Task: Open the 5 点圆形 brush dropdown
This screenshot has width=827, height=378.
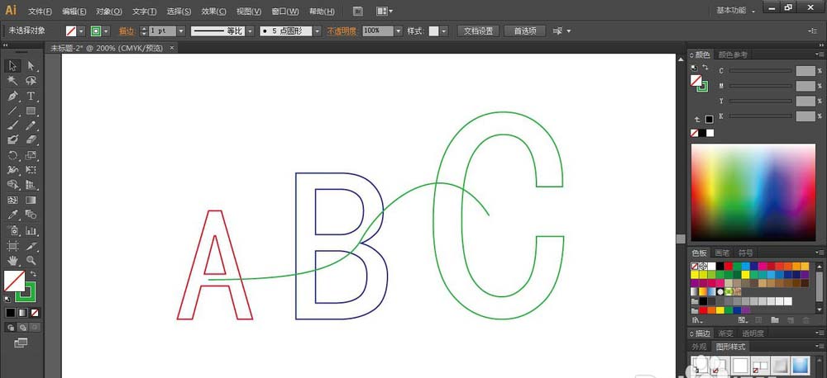Action: (x=317, y=31)
